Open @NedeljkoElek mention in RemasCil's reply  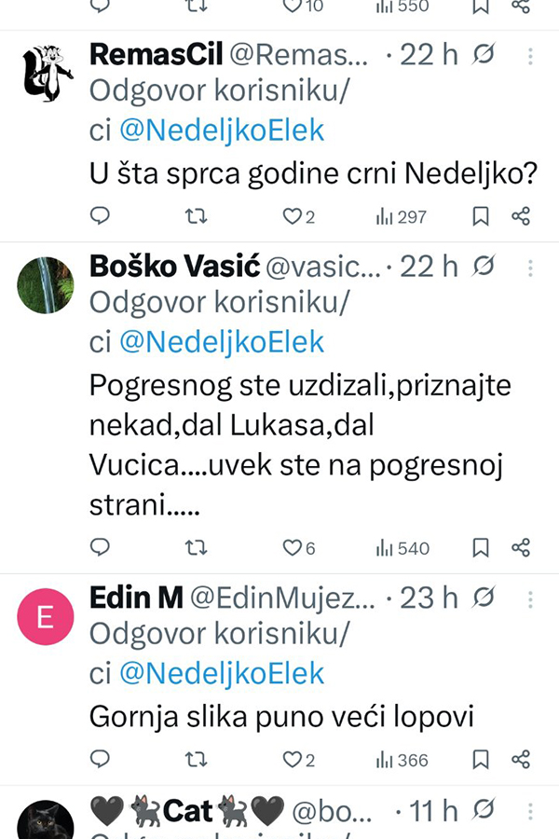pyautogui.click(x=222, y=131)
